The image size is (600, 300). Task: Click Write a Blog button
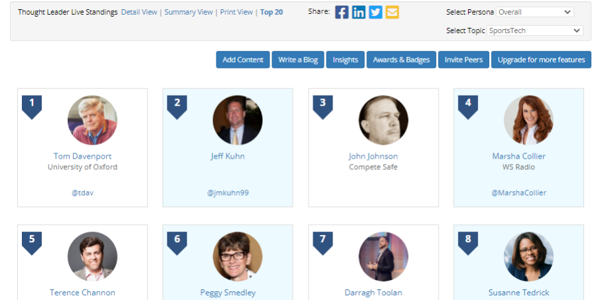(298, 60)
